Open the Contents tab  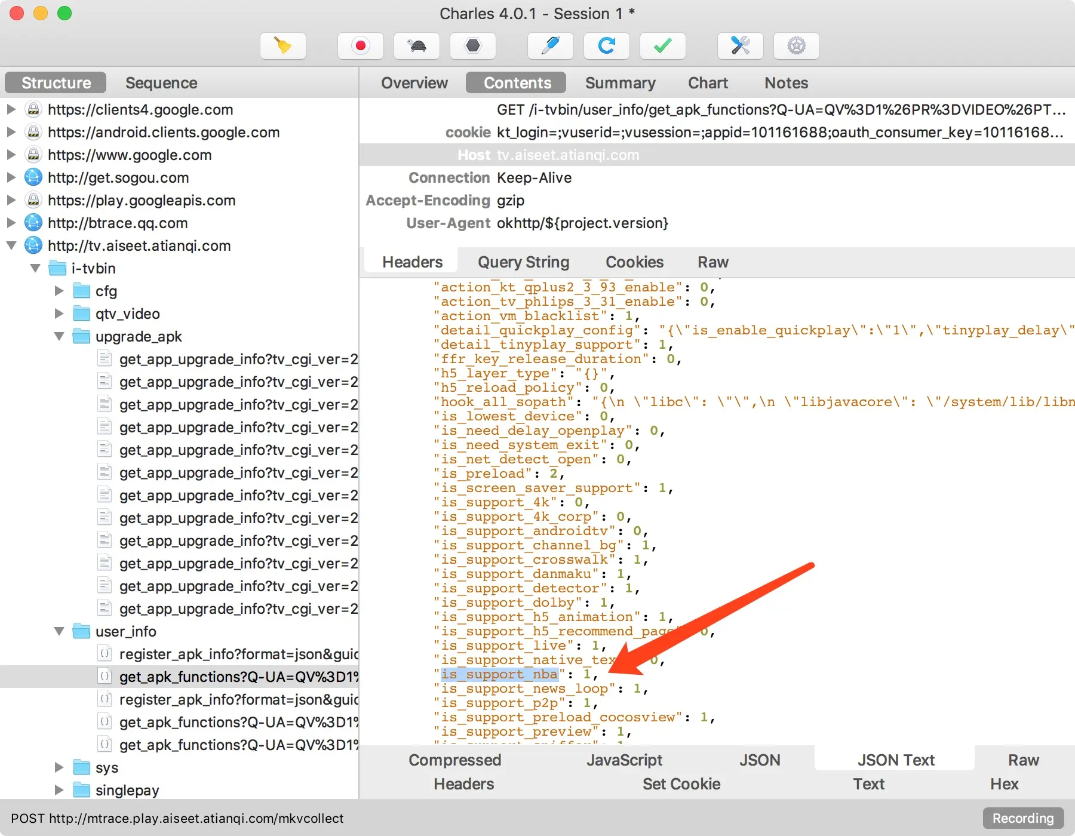pos(517,83)
